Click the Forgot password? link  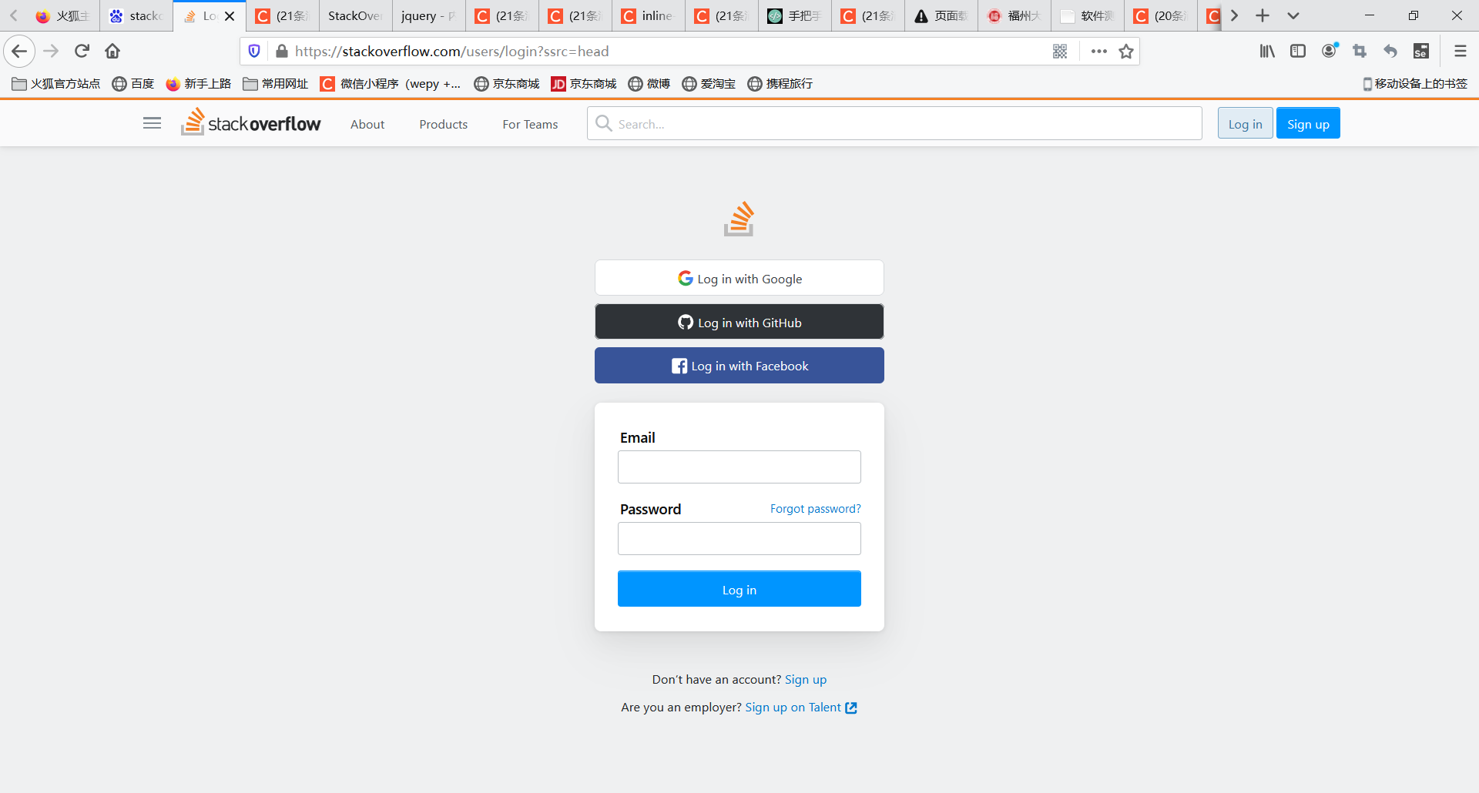point(816,509)
